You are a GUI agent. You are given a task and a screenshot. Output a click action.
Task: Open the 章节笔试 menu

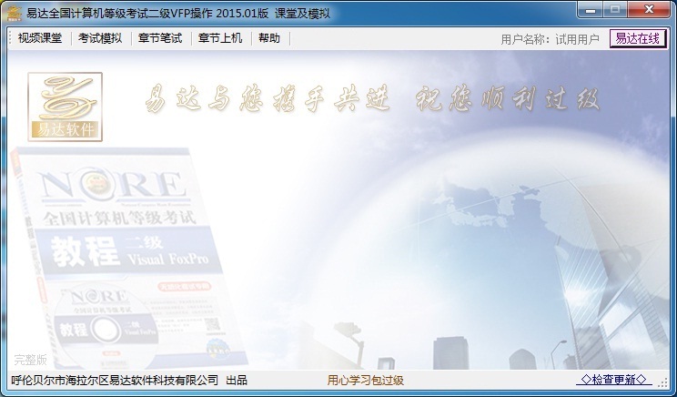(x=160, y=38)
